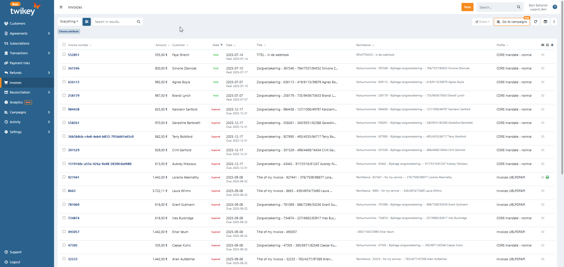Open the Everything filter dropdown
The width and height of the screenshot is (564, 267).
(69, 22)
